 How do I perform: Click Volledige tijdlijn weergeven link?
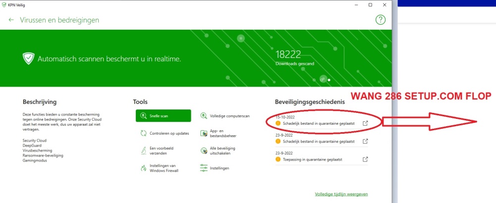click(341, 194)
